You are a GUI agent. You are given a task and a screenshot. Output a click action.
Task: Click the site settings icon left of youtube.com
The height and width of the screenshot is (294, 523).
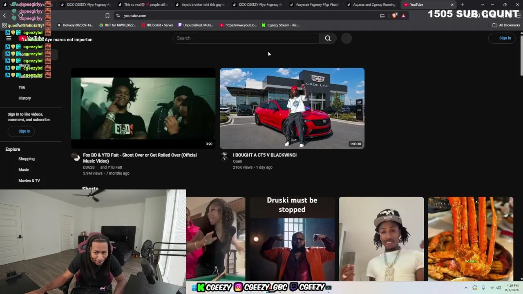(118, 16)
